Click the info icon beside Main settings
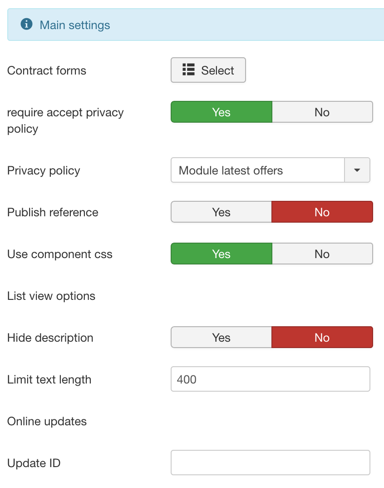Viewport: 384px width, 488px height. pyautogui.click(x=26, y=24)
